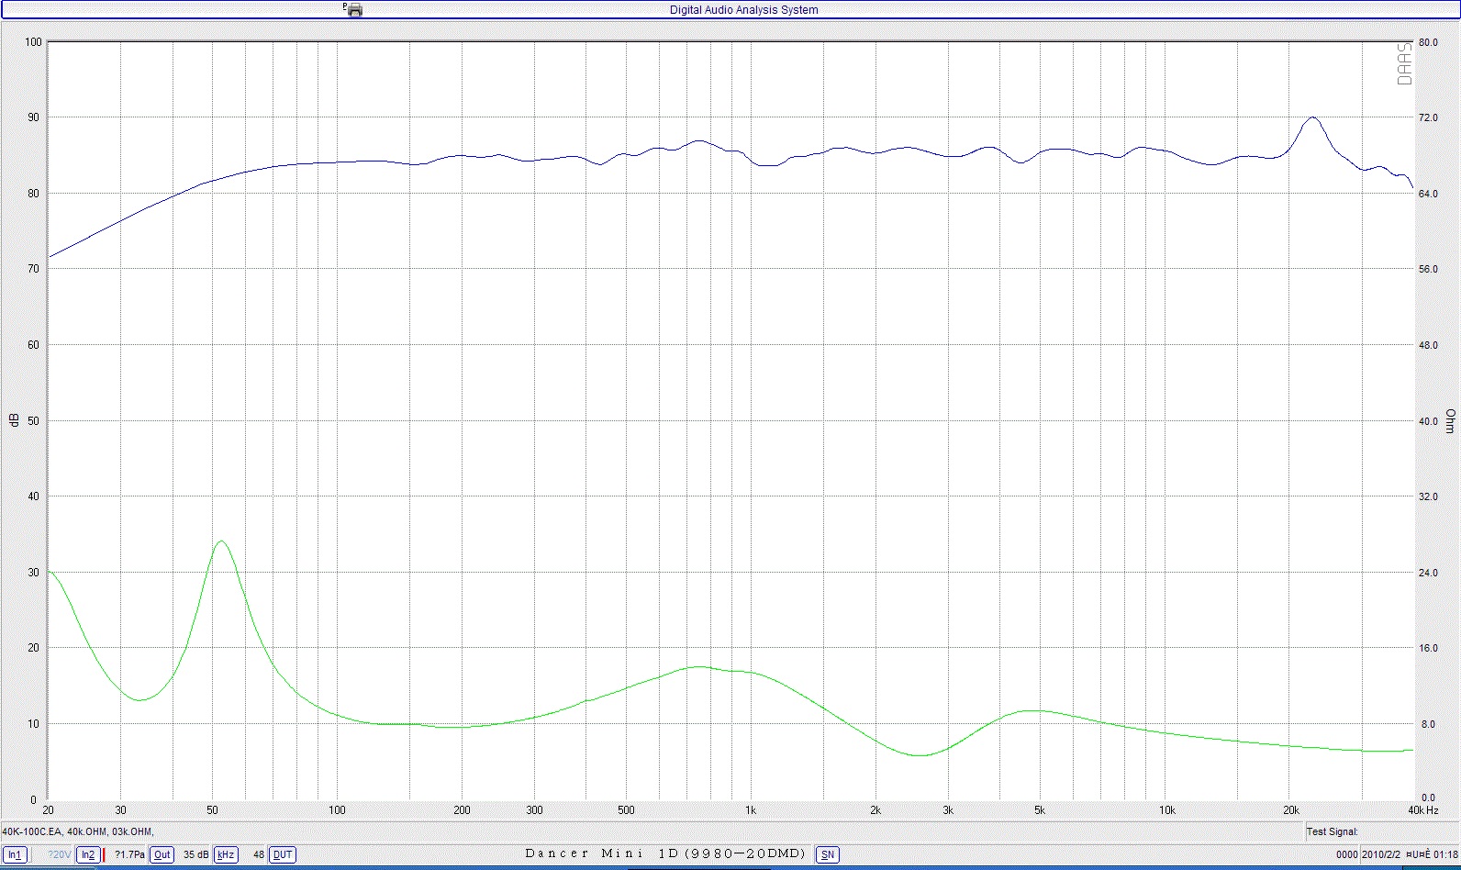Click the 1.7Pa input sensitivity value
The image size is (1461, 870).
coord(129,854)
